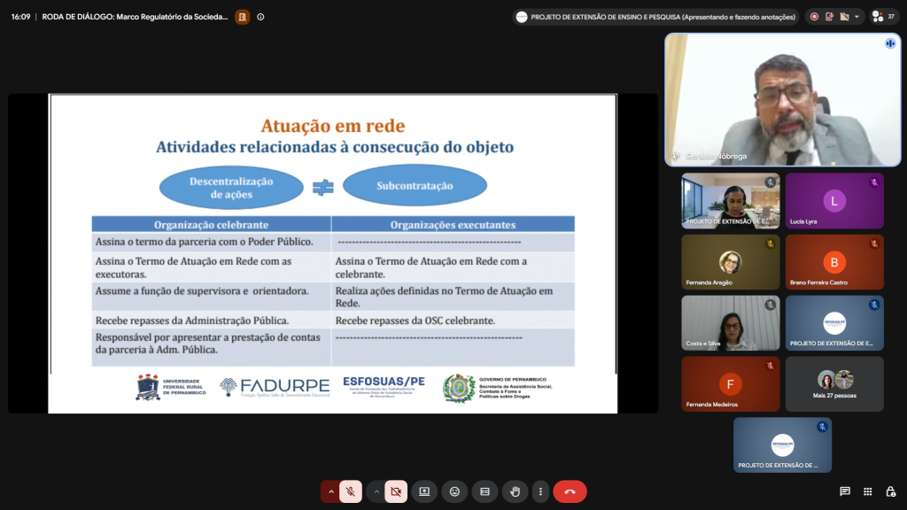Select Lucia Lyra's participant tile
This screenshot has width=907, height=510.
(x=834, y=201)
